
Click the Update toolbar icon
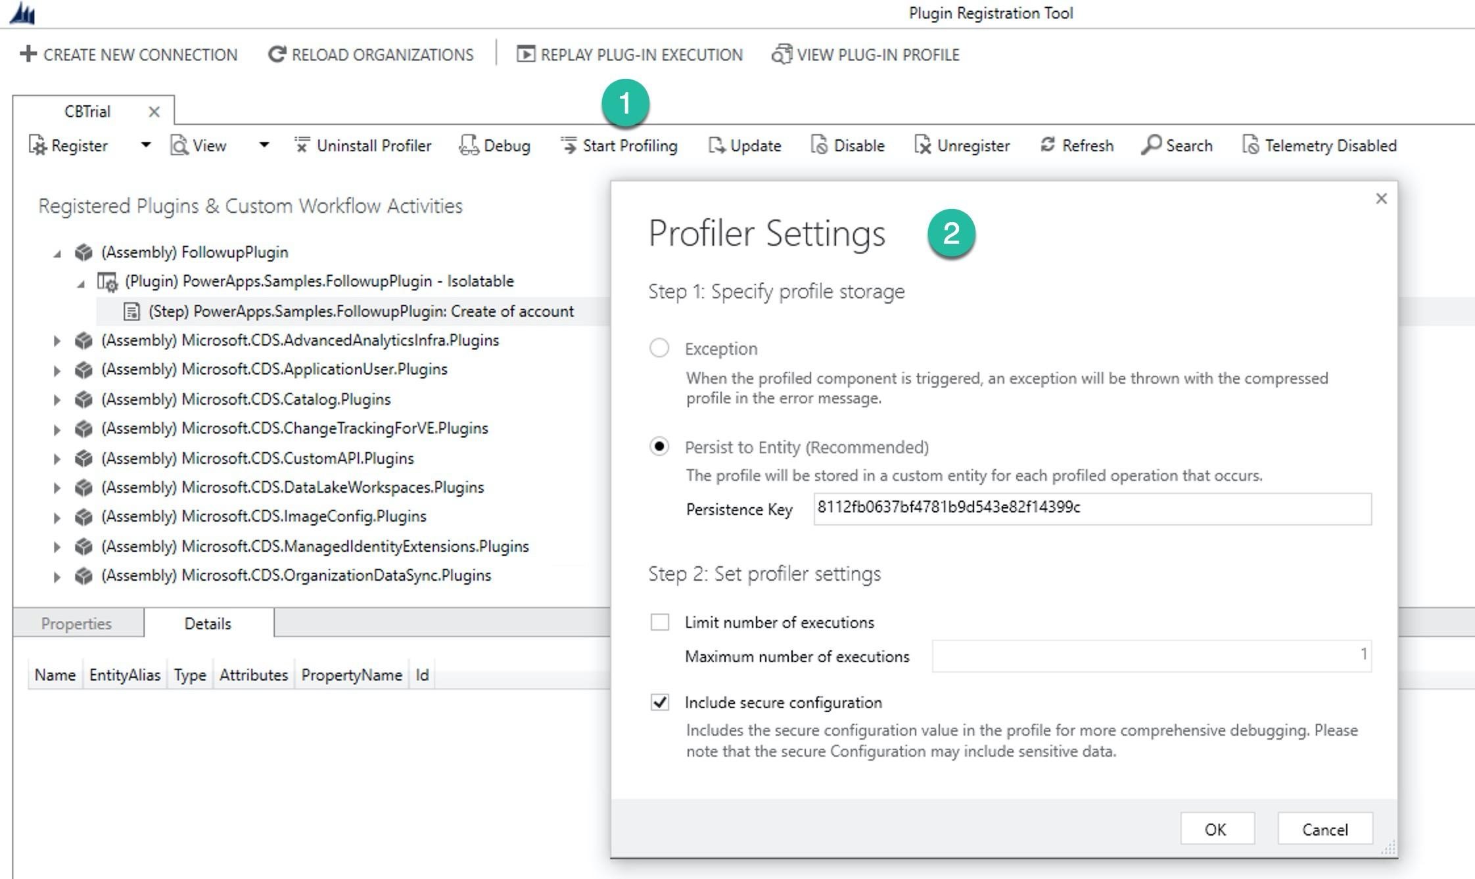[716, 145]
